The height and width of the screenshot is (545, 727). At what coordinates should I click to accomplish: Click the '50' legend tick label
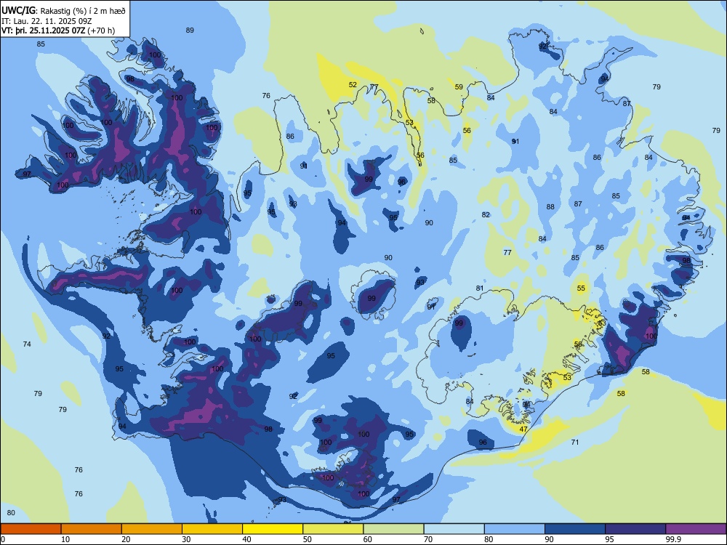(x=308, y=539)
